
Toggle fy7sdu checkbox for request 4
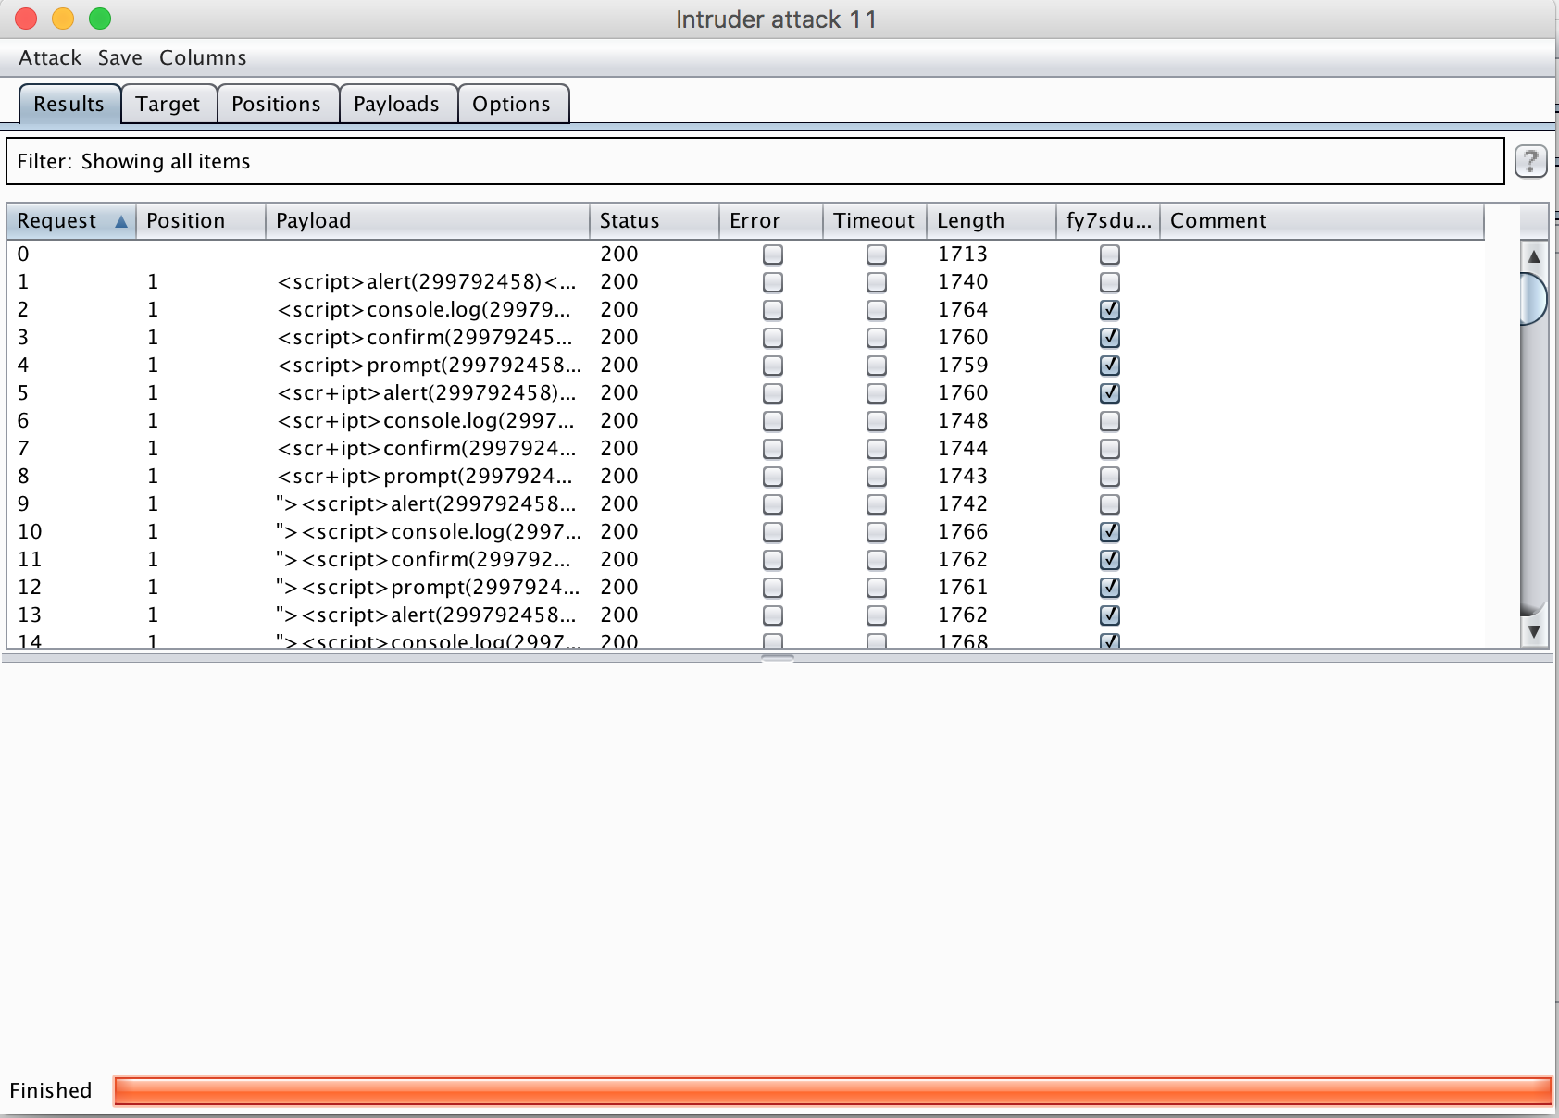click(1110, 366)
